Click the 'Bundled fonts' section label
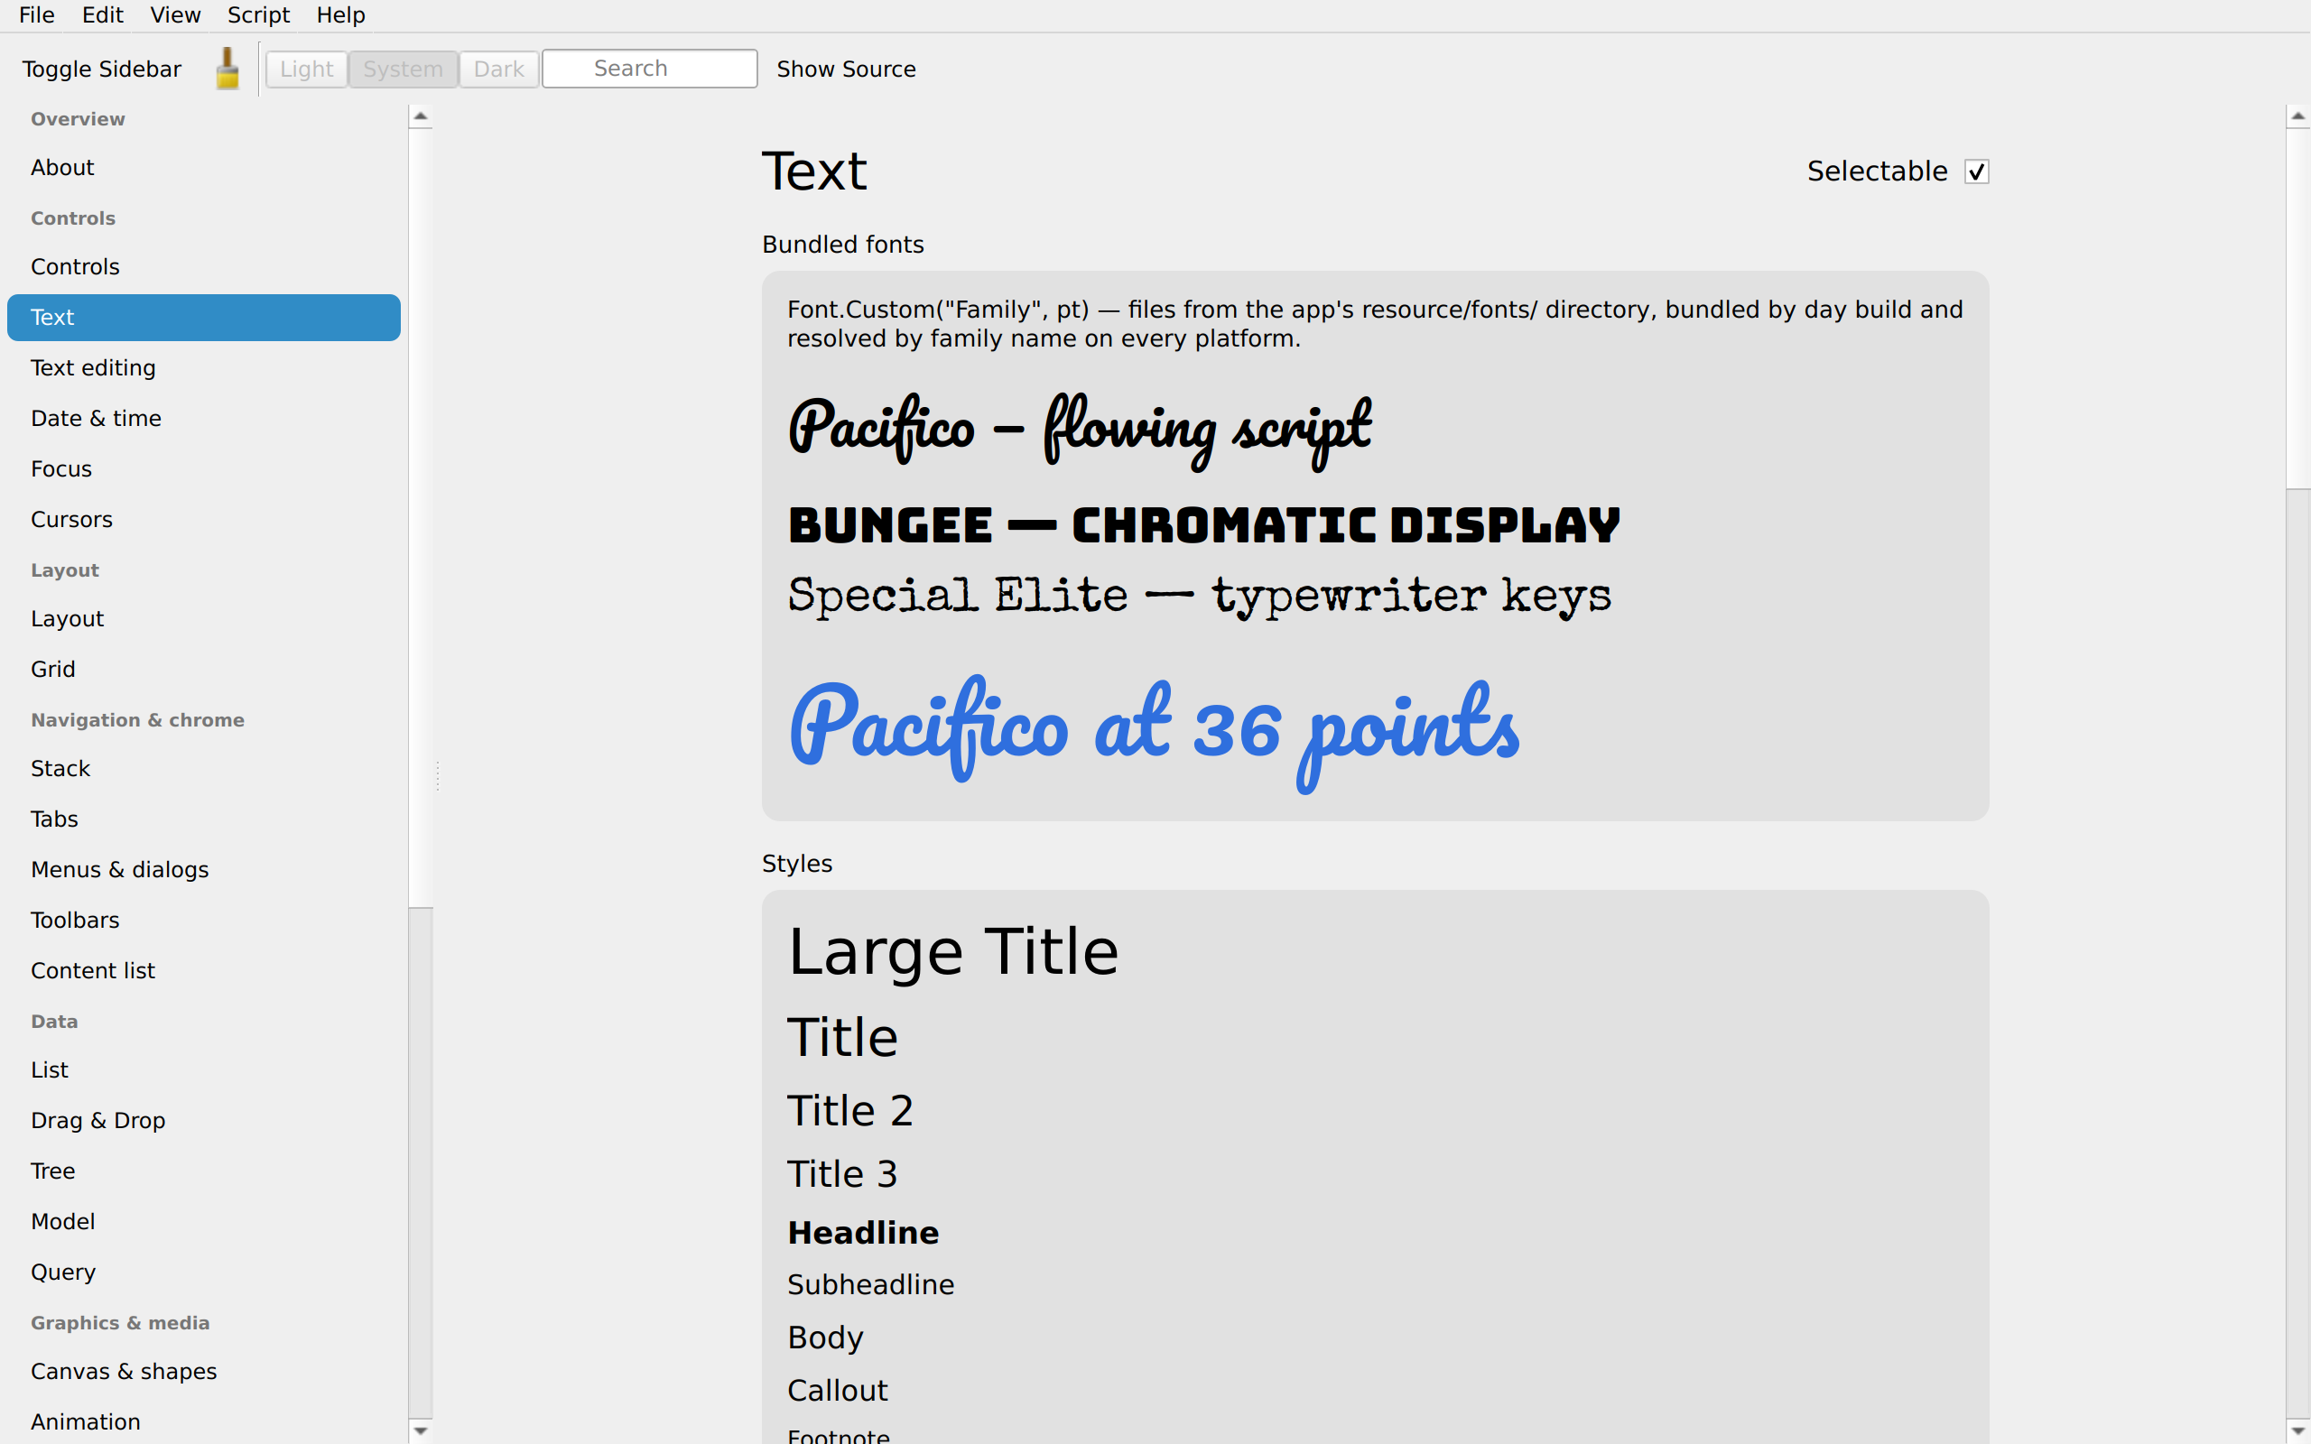The width and height of the screenshot is (2311, 1444). tap(843, 245)
